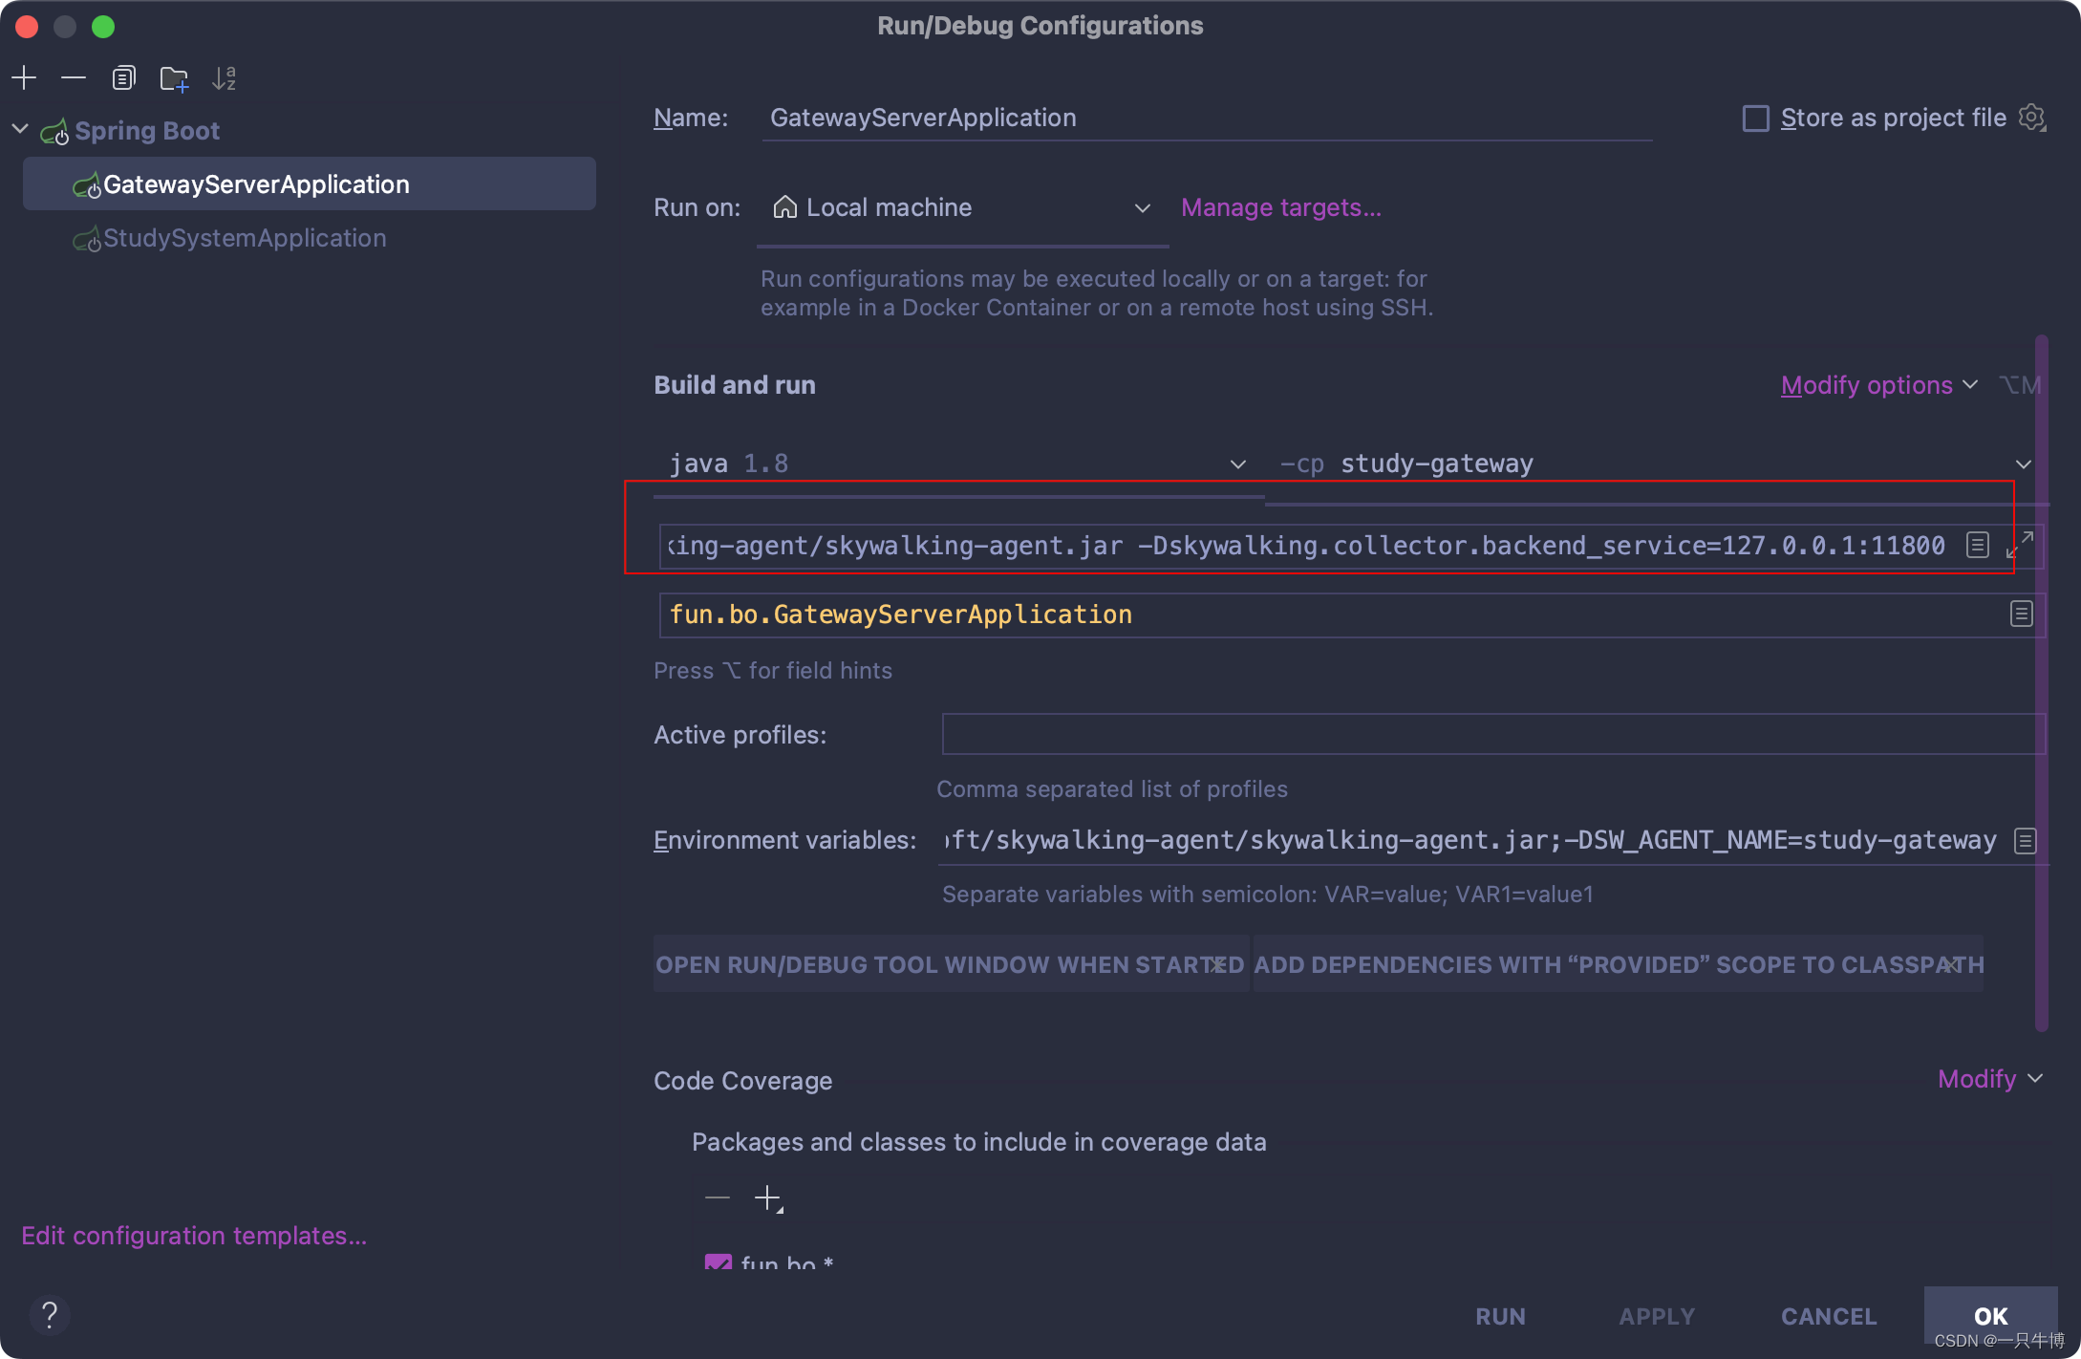2081x1359 pixels.
Task: Open VM options text editor icon
Action: [x=1978, y=545]
